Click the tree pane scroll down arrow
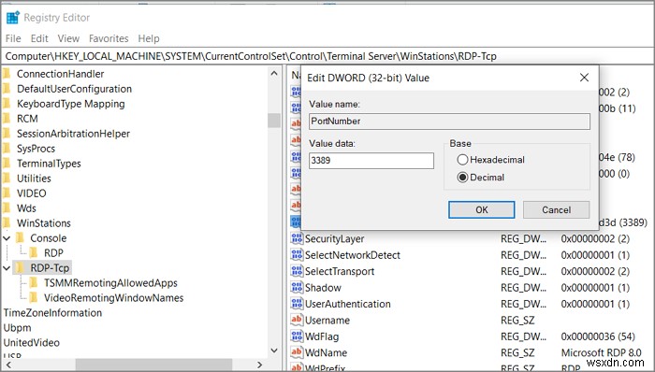This screenshot has width=655, height=372. tap(274, 351)
